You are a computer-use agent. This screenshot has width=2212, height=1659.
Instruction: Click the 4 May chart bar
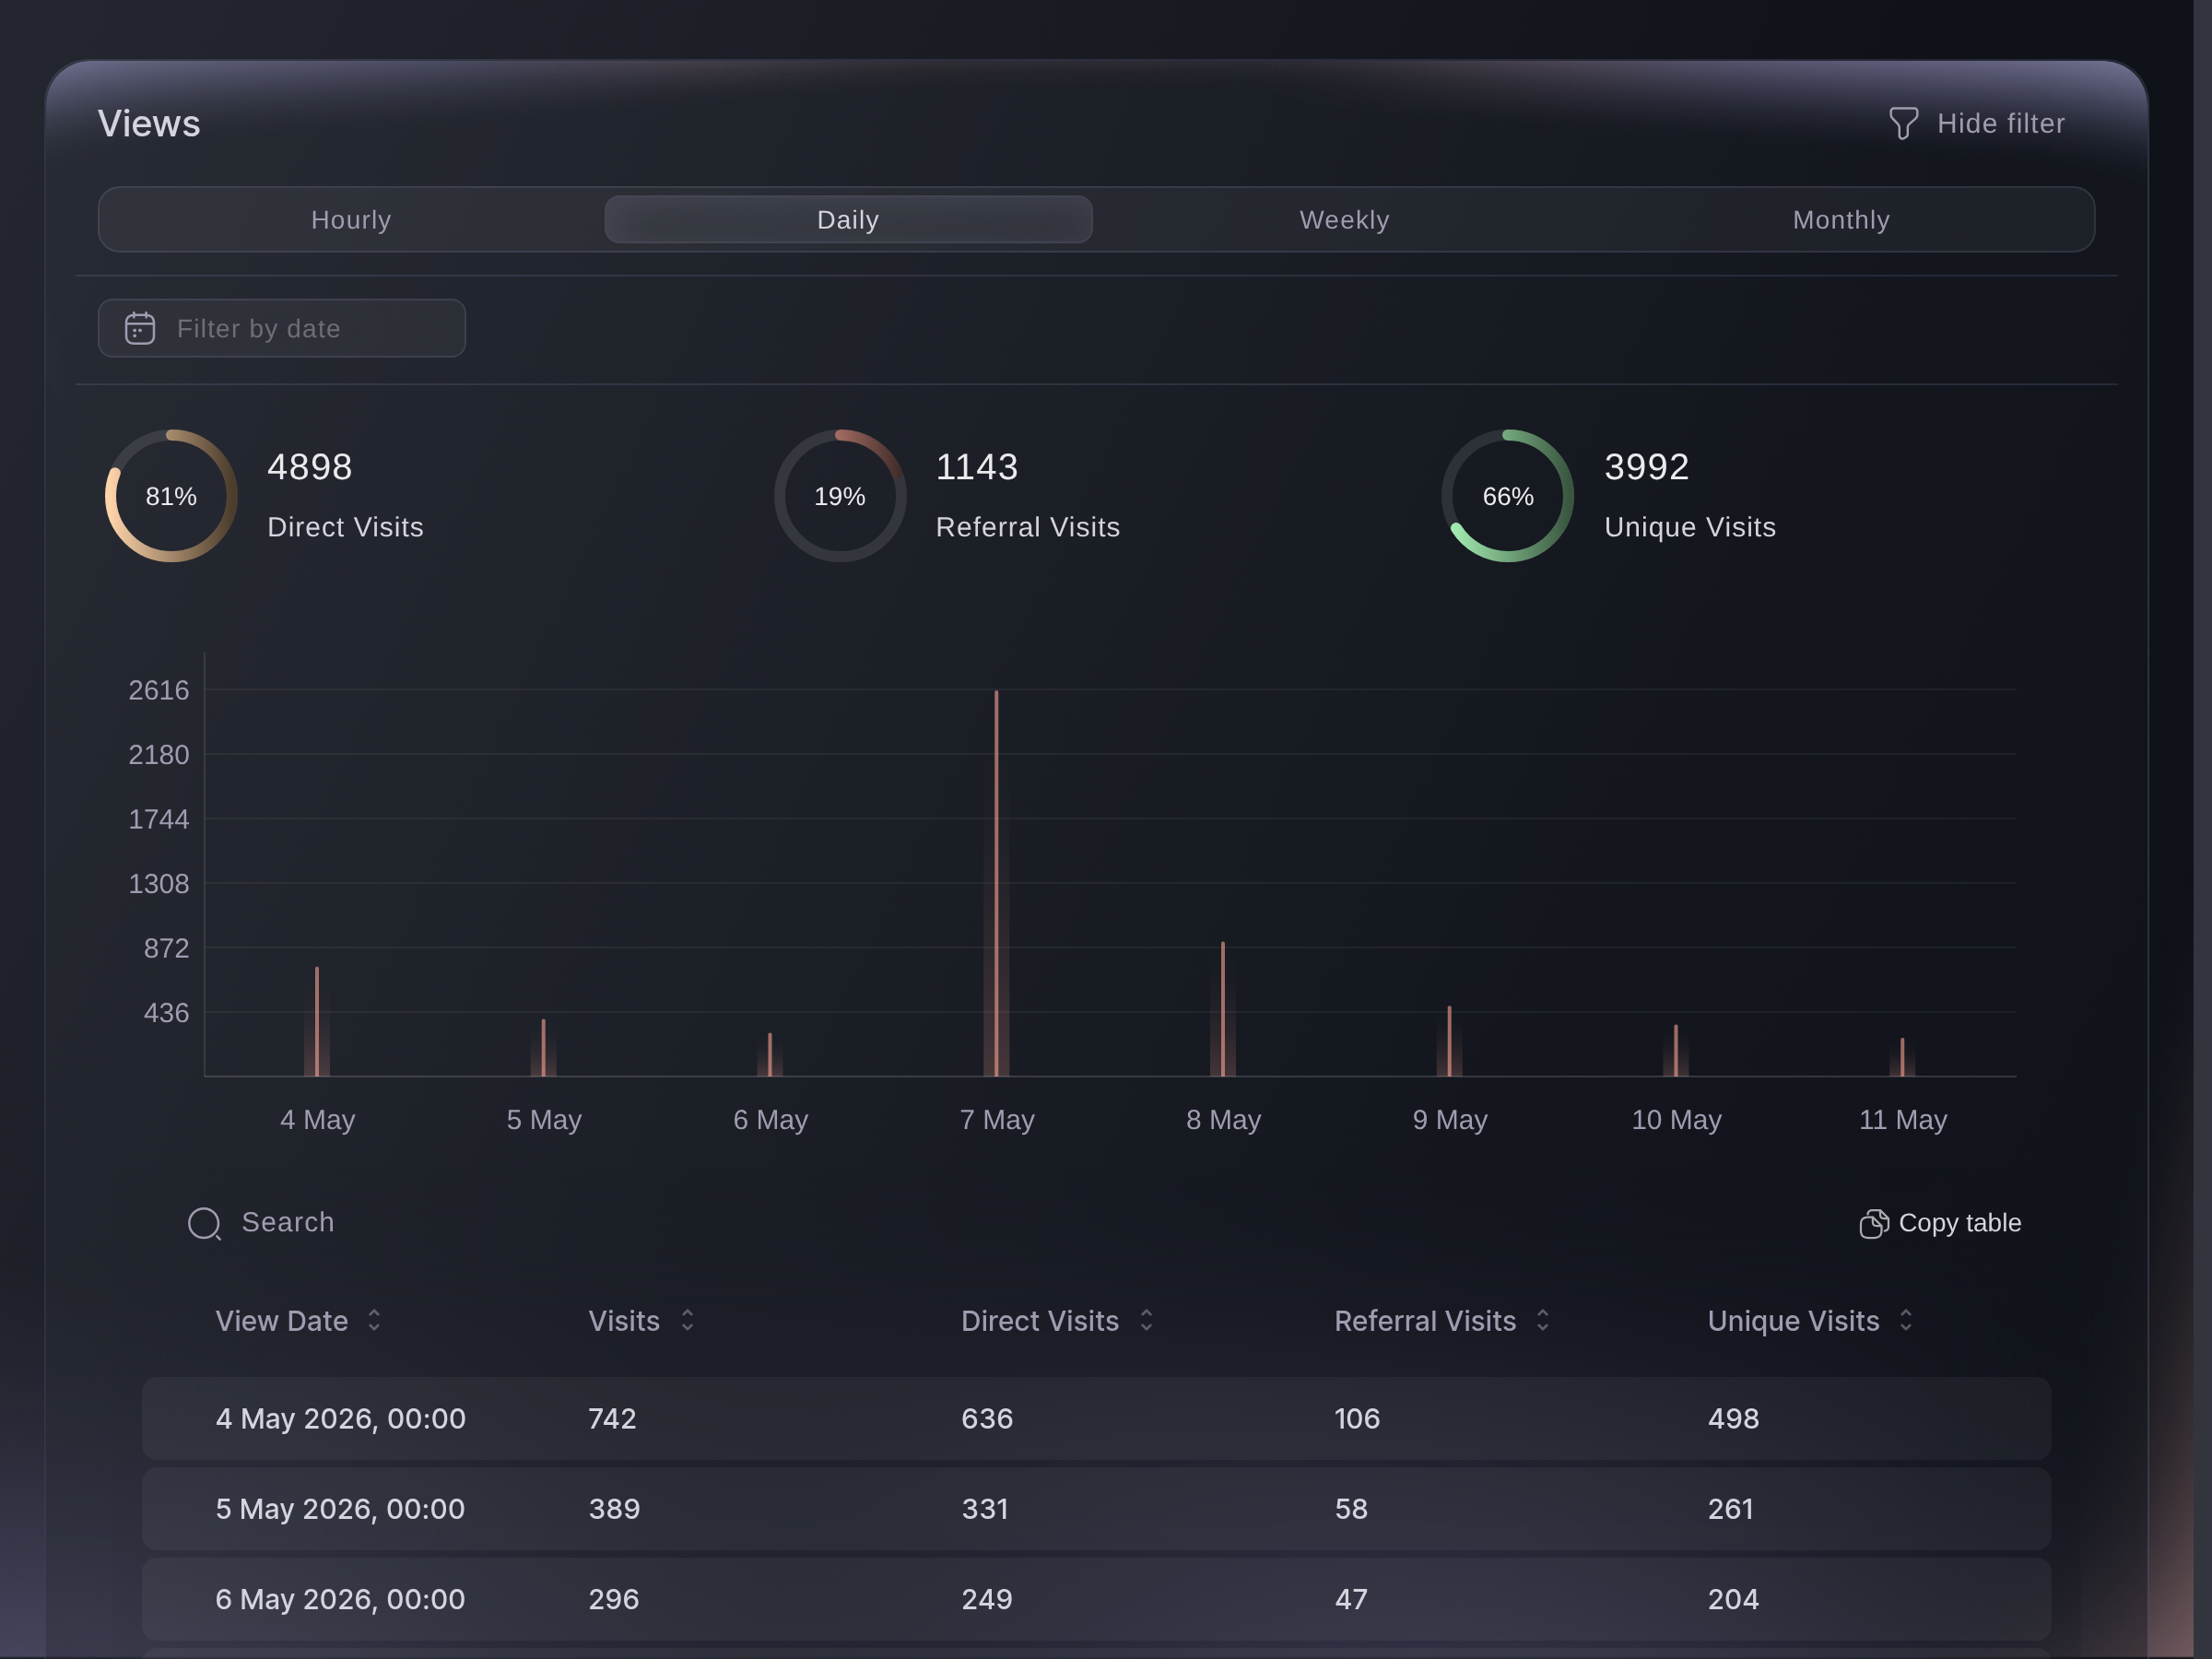click(x=317, y=1022)
